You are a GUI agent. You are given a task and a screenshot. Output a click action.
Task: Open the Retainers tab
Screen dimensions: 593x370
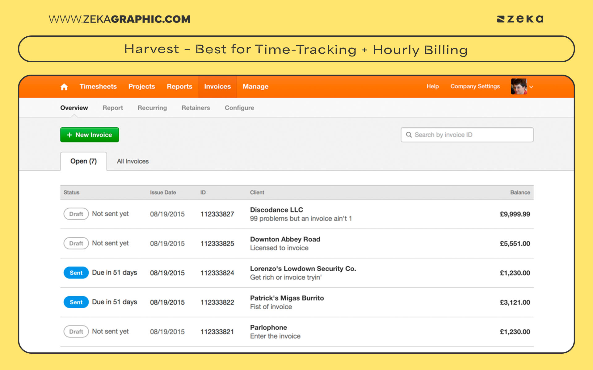click(x=195, y=108)
